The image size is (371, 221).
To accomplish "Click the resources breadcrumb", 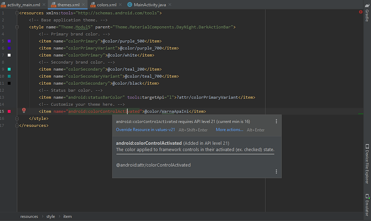I will [29, 216].
